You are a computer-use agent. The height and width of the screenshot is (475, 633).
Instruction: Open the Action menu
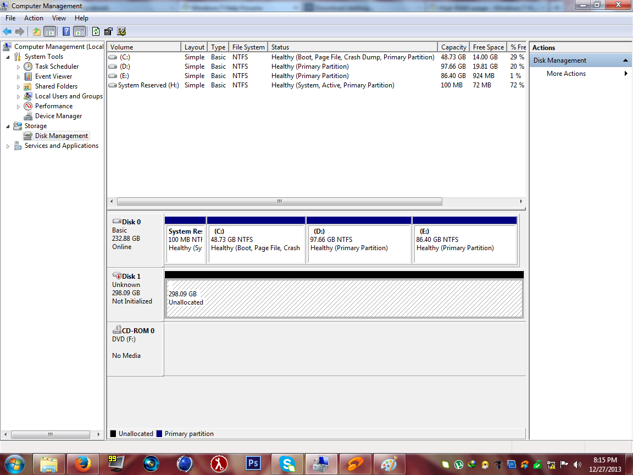point(34,18)
